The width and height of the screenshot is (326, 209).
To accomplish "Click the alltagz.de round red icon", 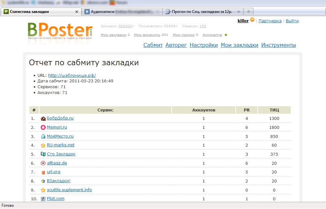I will (43, 163).
